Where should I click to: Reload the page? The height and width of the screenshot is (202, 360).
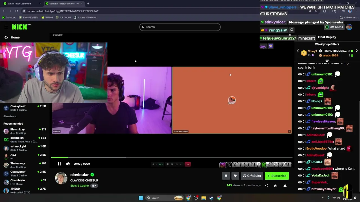pos(17,11)
